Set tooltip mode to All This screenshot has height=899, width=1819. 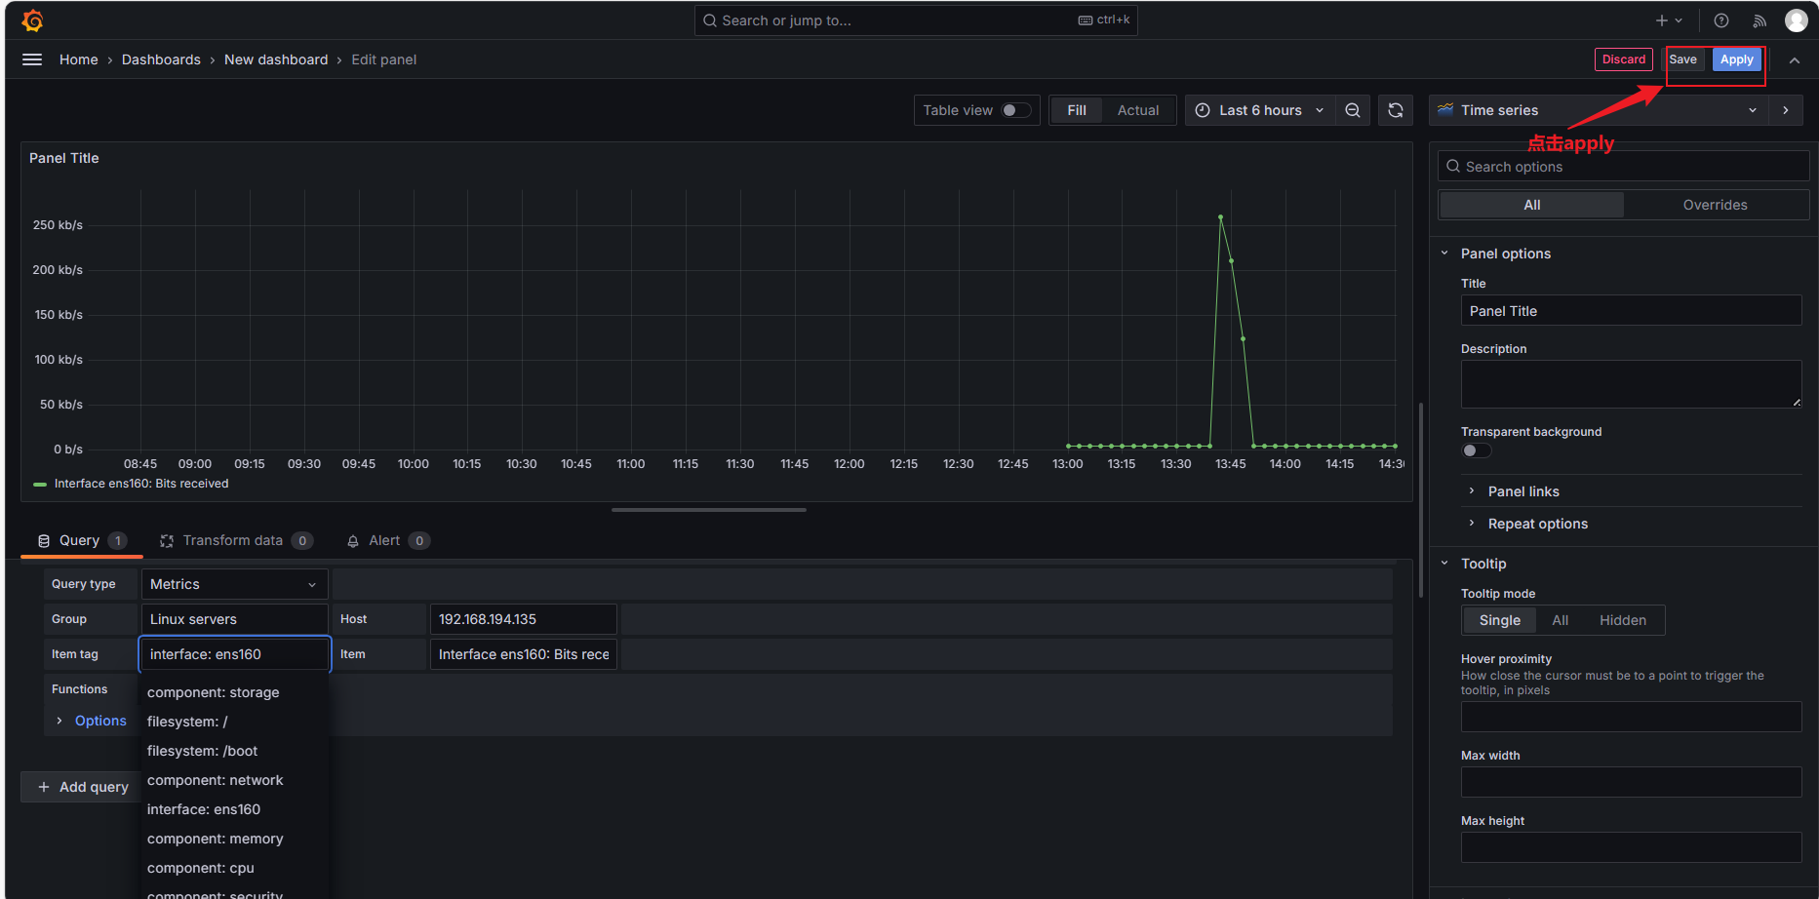[x=1561, y=620]
